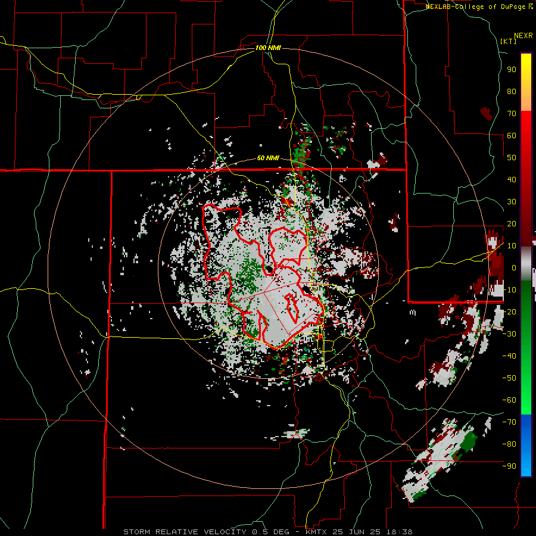The image size is (536, 536).
Task: Click the 100 NMI range ring label
Action: pos(268,48)
